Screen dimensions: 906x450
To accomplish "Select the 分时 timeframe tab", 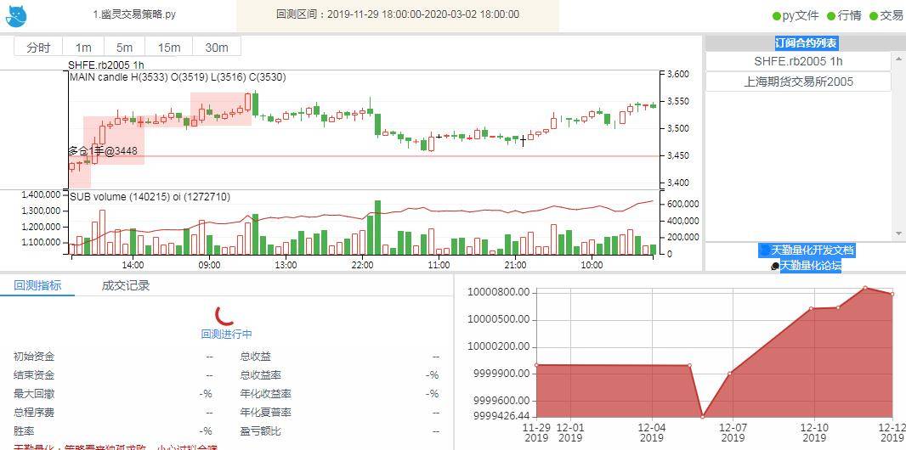I will [x=38, y=48].
